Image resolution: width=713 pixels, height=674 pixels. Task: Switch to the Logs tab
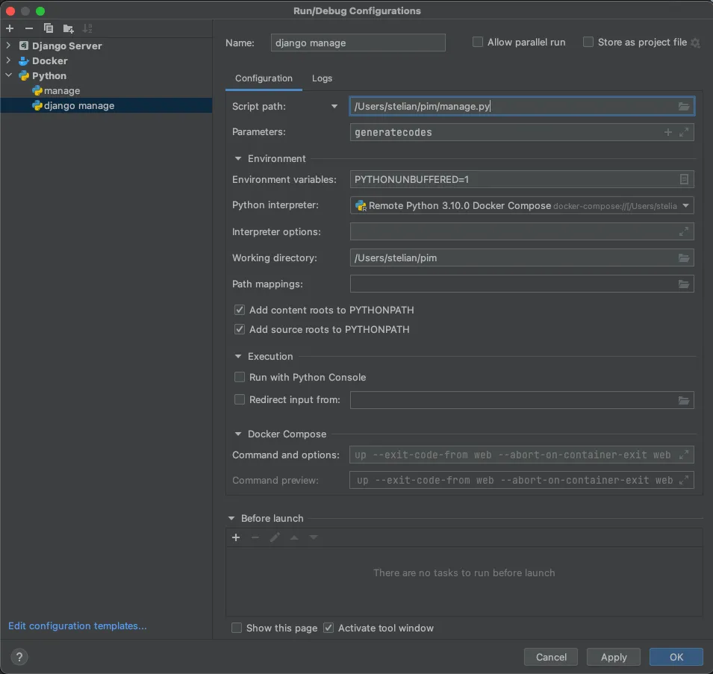tap(322, 78)
